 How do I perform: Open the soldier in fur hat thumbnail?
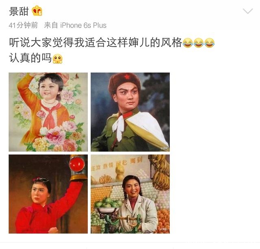tap(130, 112)
